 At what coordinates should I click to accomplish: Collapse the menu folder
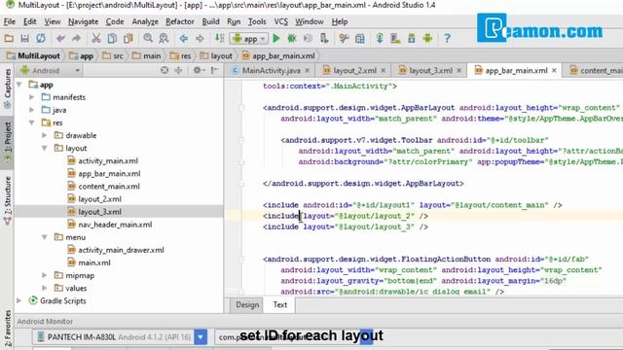click(45, 237)
